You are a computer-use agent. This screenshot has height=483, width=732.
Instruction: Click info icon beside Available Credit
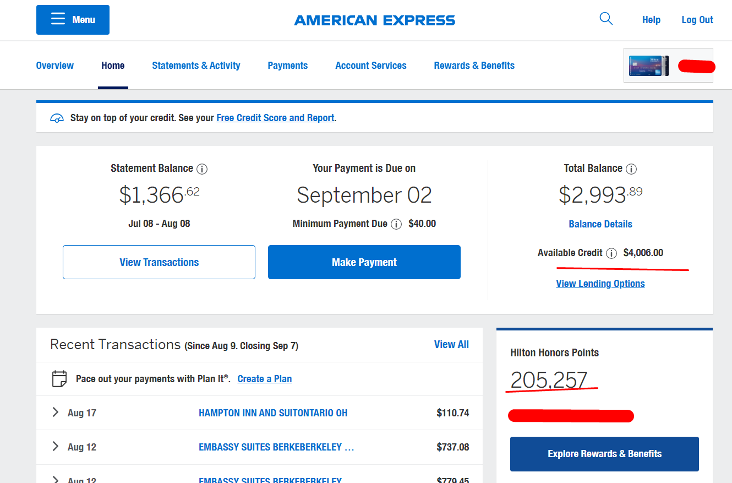[x=611, y=253]
